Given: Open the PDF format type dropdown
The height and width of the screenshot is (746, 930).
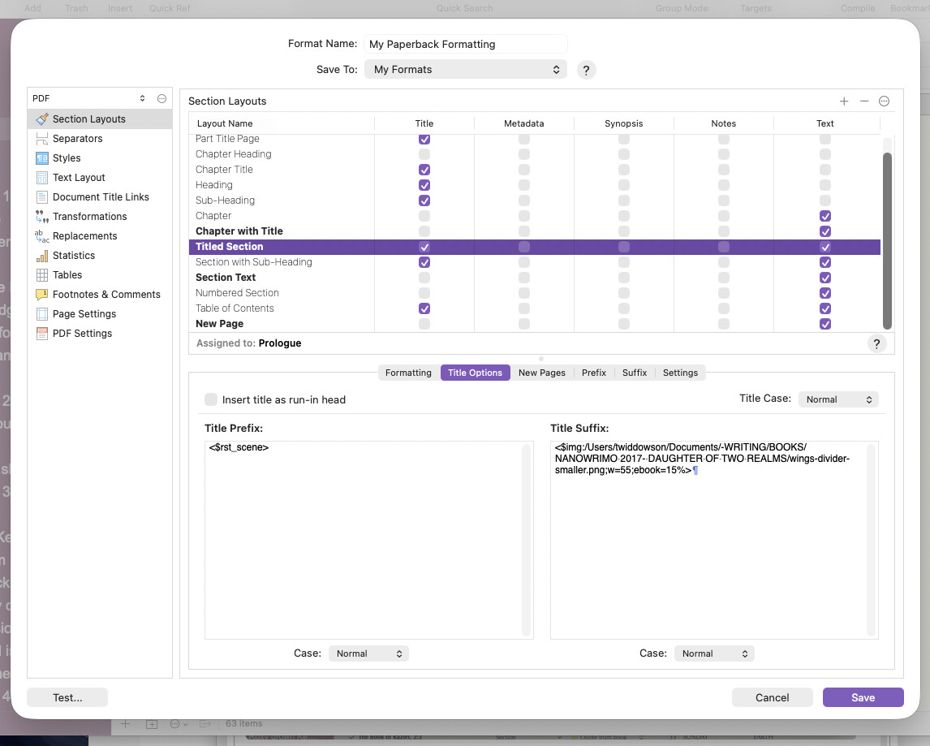Looking at the screenshot, I should pyautogui.click(x=89, y=98).
